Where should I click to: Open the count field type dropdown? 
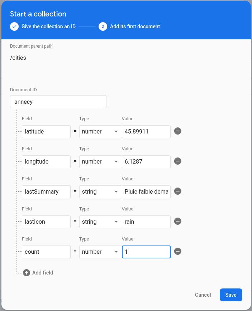tap(100, 252)
